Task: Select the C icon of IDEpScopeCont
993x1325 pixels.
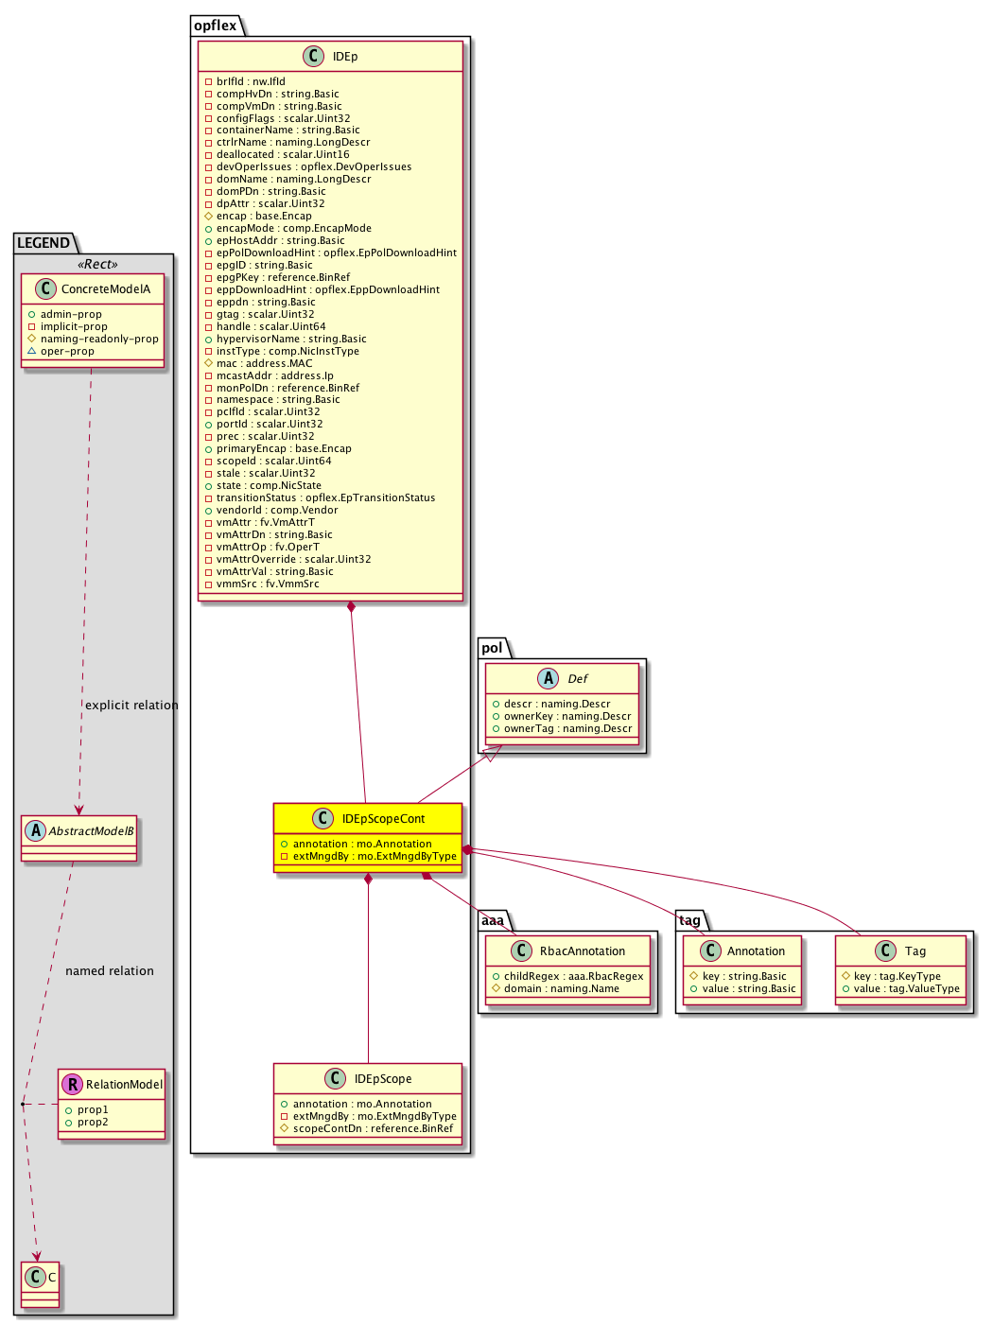Action: click(322, 819)
